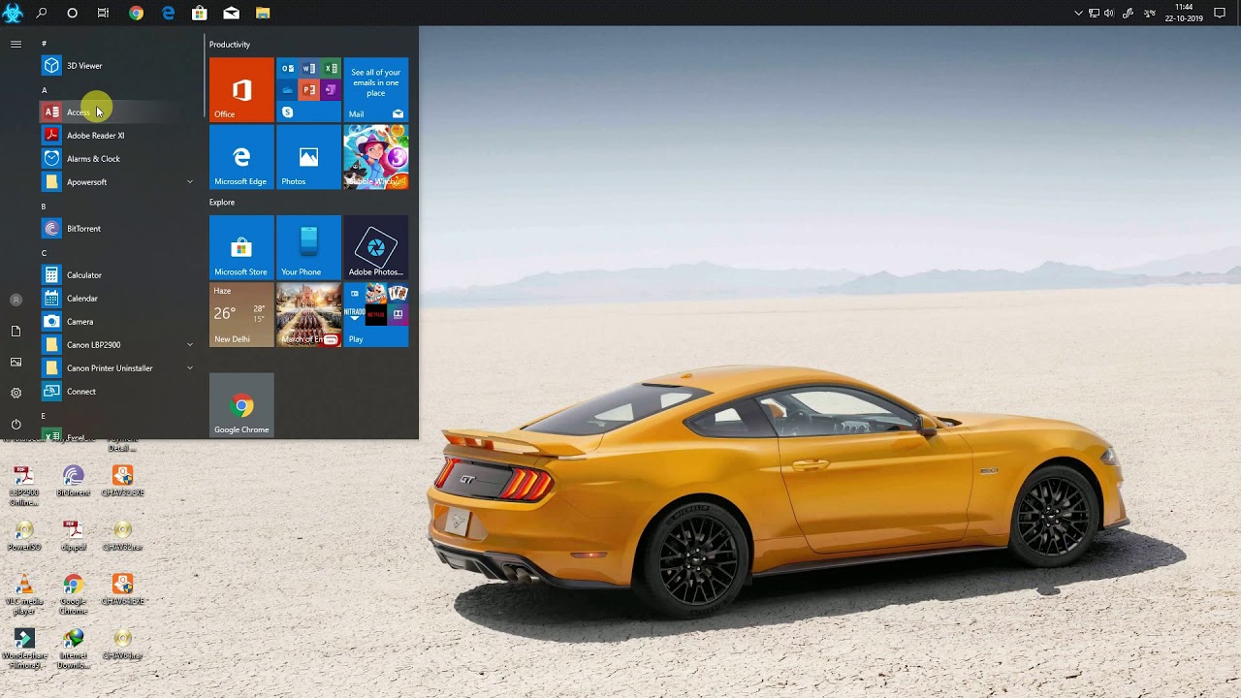Open Settings gear in Start sidebar
This screenshot has width=1241, height=698.
(x=16, y=393)
